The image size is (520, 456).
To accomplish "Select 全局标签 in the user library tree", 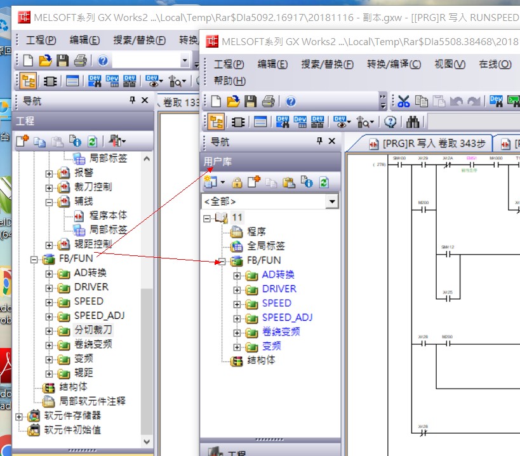I will (x=265, y=246).
